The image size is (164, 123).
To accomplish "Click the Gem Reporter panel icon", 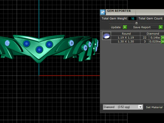I will pyautogui.click(x=103, y=12).
